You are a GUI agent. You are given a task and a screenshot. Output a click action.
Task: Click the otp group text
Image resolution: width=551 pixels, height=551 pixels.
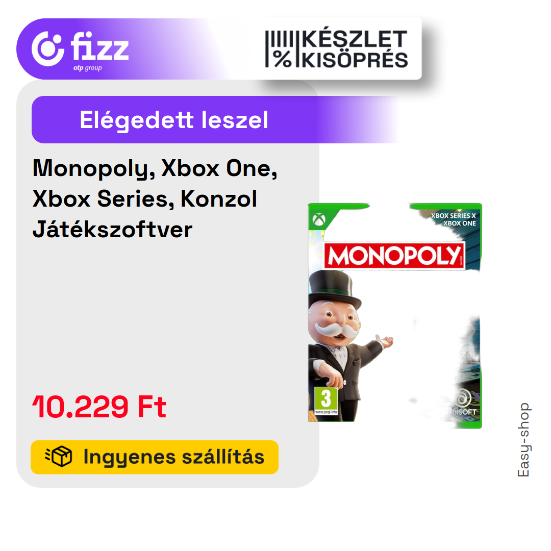[x=88, y=68]
